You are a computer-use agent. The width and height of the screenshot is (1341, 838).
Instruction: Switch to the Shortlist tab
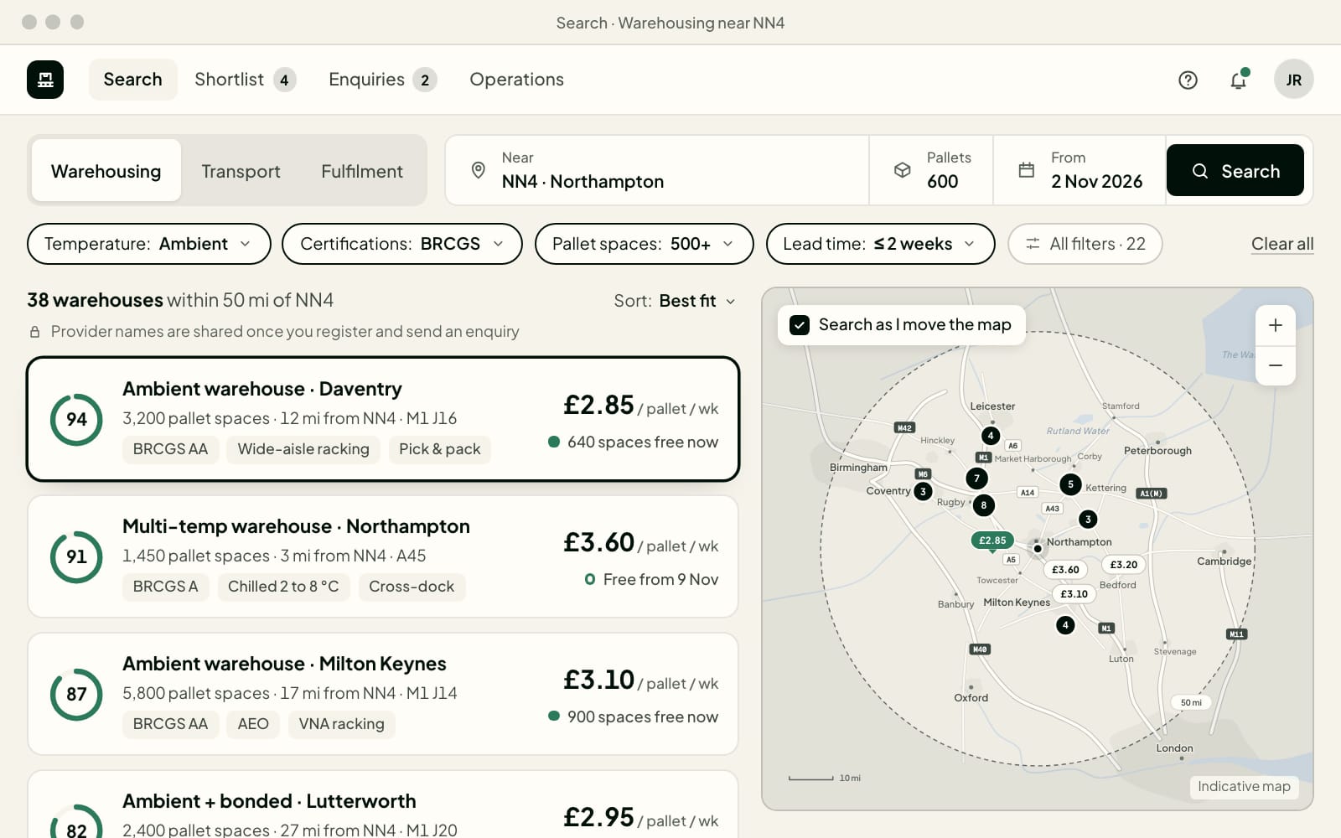tap(245, 80)
